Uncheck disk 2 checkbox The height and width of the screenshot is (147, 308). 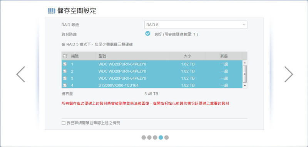(x=65, y=71)
